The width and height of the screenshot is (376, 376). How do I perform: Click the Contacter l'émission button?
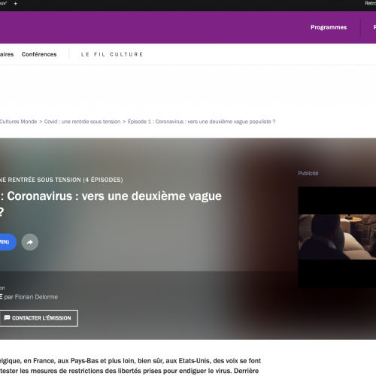[38, 318]
